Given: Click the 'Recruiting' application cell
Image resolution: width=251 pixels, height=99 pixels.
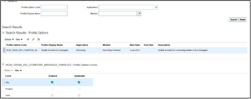Looking at the screenshot, I should pos(81,50).
